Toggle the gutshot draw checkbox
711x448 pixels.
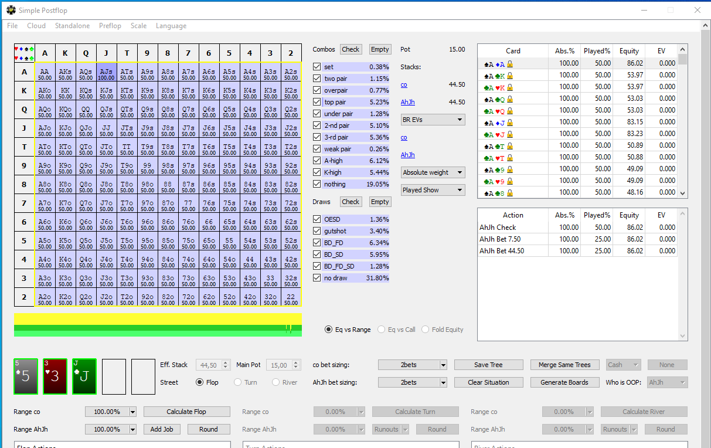[317, 231]
